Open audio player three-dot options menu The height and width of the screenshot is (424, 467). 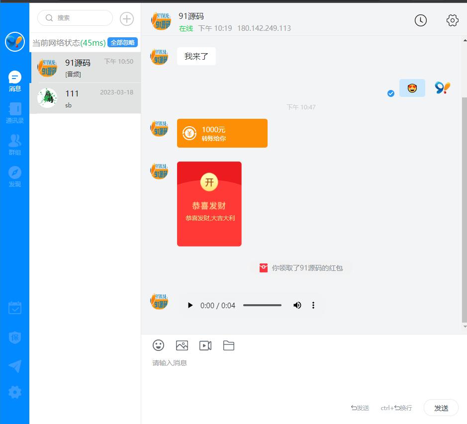tap(313, 305)
